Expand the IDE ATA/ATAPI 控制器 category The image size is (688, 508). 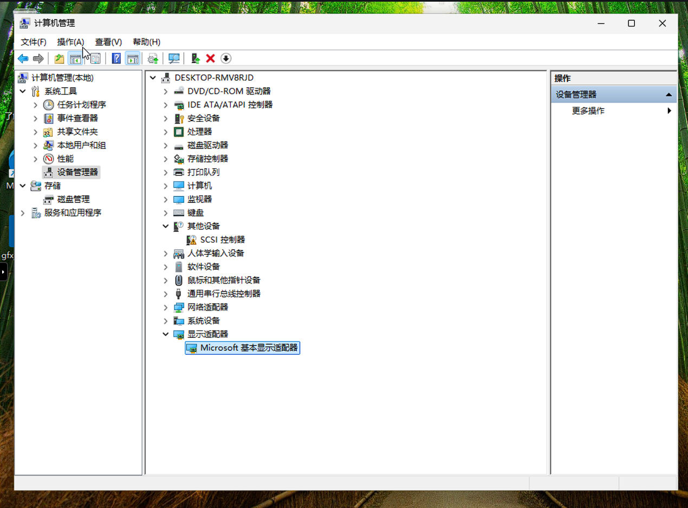pos(166,105)
